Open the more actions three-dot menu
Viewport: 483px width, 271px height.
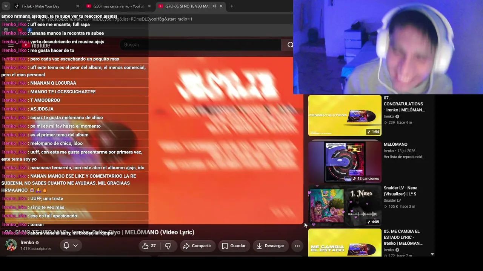[297, 246]
